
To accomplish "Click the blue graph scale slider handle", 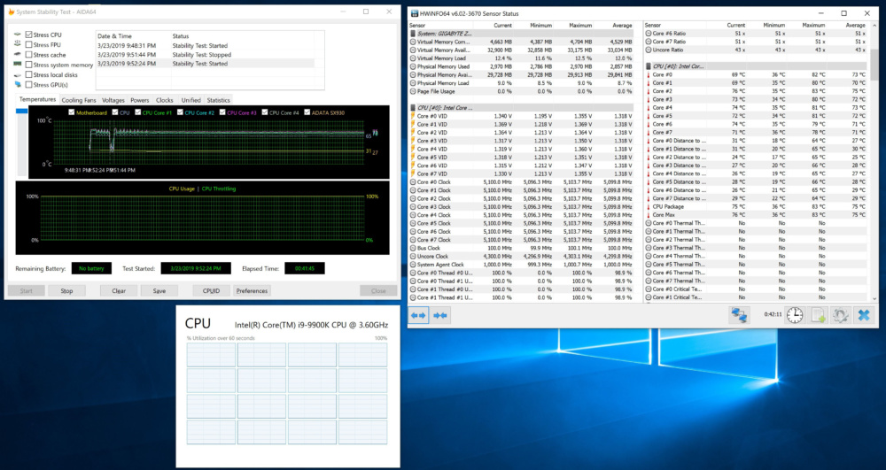I will coord(21,112).
